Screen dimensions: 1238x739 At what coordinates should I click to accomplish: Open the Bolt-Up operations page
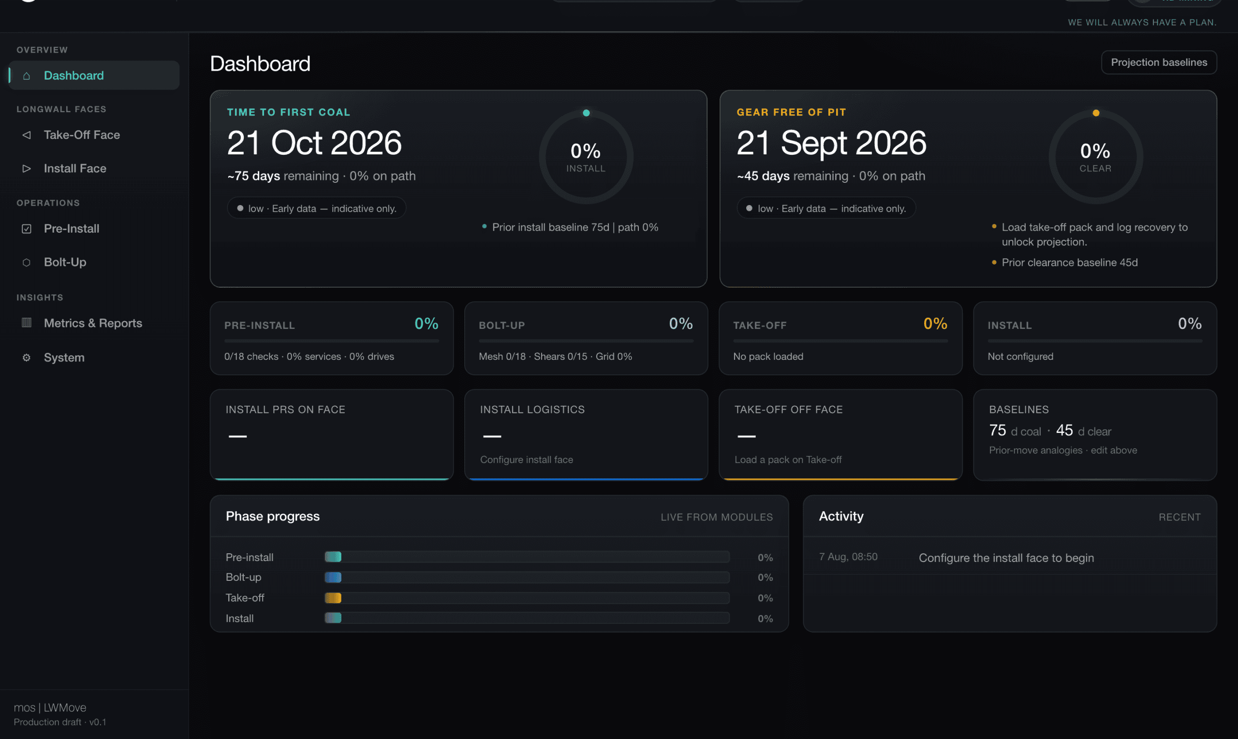94,262
